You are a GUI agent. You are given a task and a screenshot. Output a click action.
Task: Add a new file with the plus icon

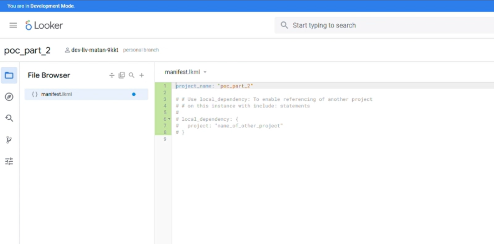point(142,75)
